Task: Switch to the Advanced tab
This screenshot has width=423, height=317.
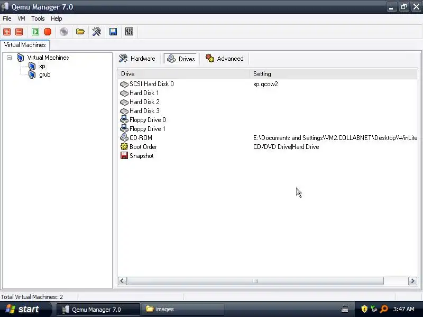Action: 225,59
